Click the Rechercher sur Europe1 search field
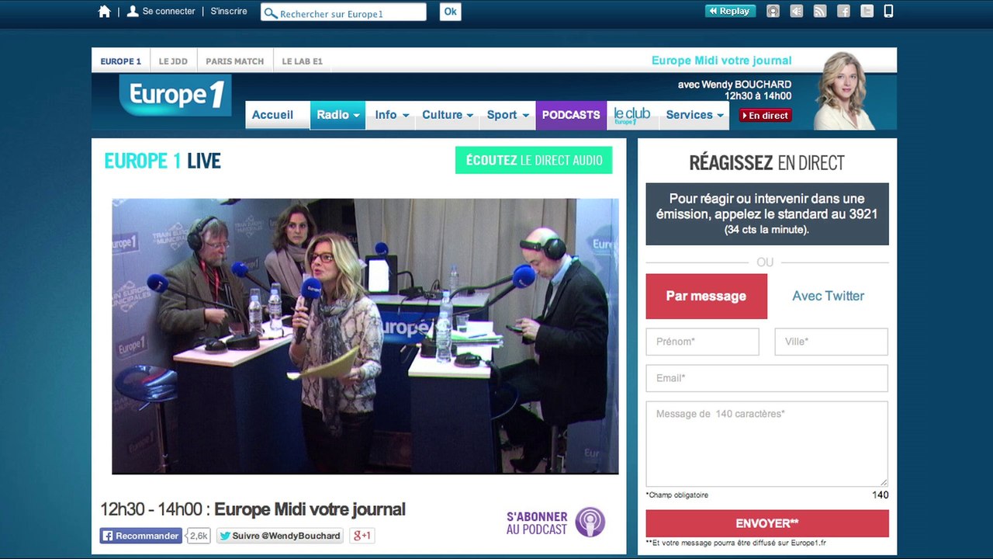The height and width of the screenshot is (559, 993). click(x=344, y=12)
